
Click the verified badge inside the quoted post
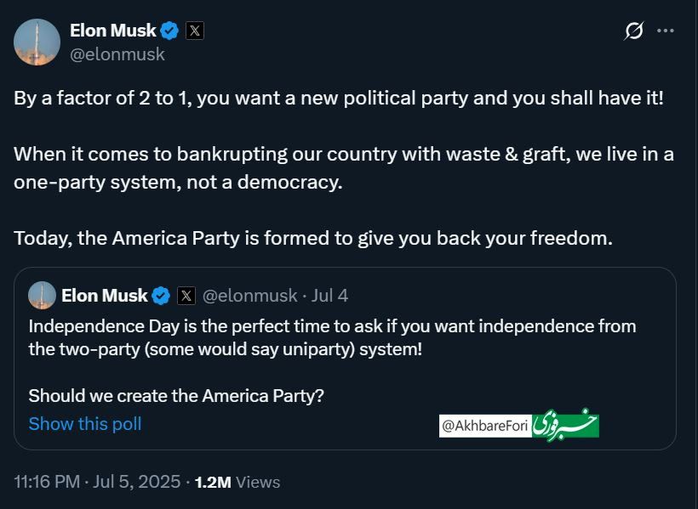click(161, 296)
